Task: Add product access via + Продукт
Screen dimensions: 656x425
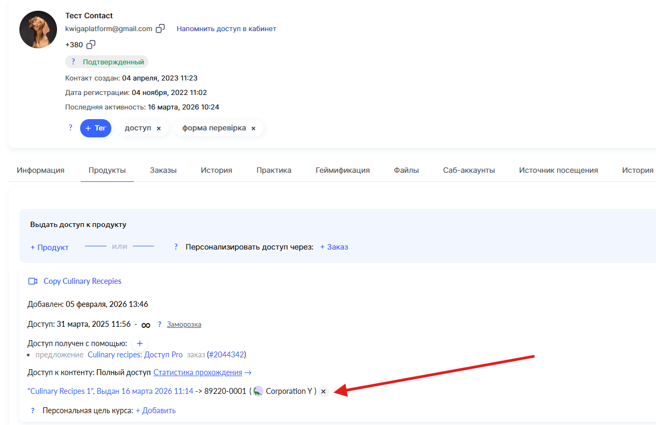Action: [x=49, y=247]
